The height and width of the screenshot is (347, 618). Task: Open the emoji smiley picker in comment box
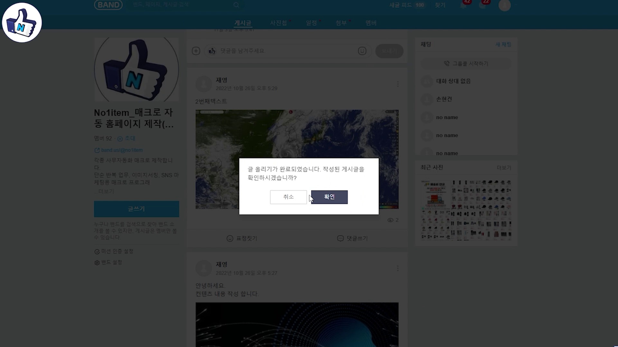coord(362,51)
